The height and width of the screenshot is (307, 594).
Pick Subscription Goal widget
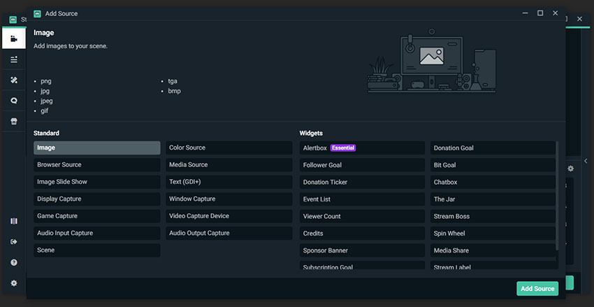pos(362,265)
